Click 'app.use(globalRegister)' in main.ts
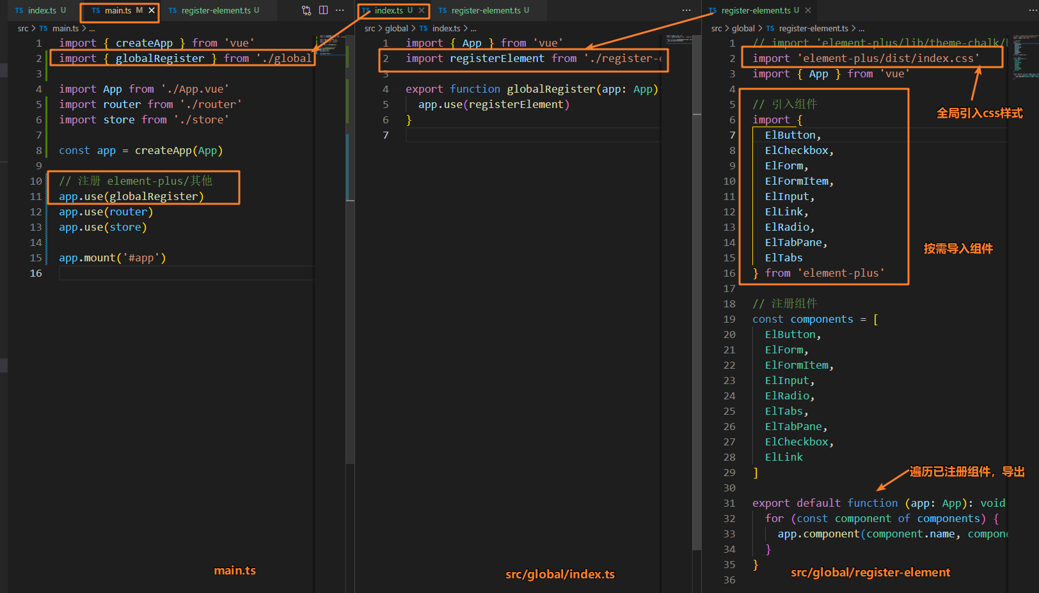The width and height of the screenshot is (1039, 593). pos(131,196)
